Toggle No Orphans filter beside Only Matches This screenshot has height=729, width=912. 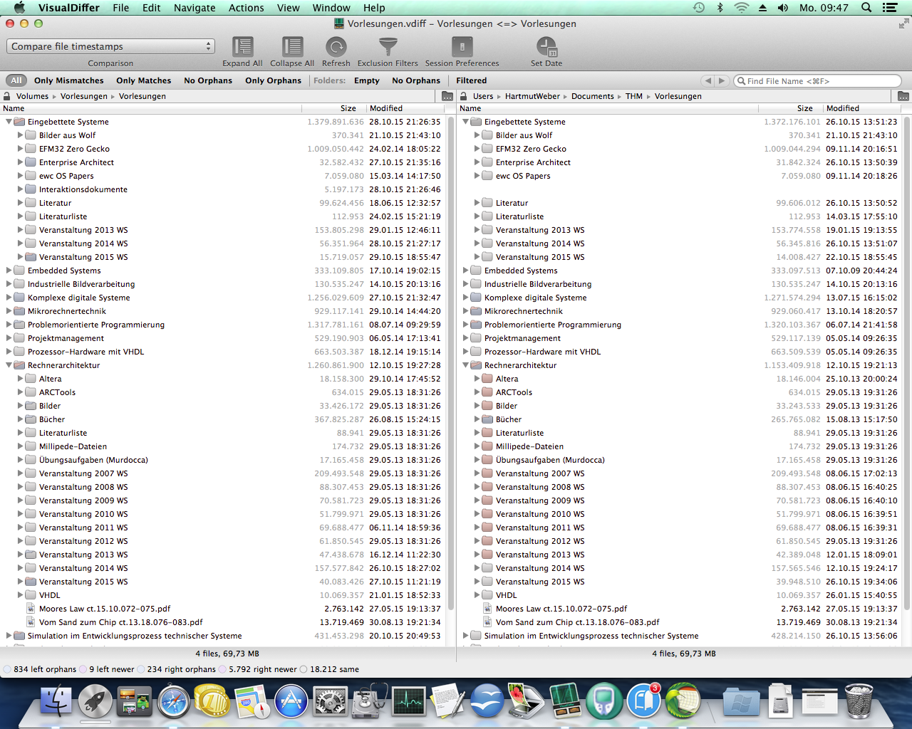[x=208, y=80]
